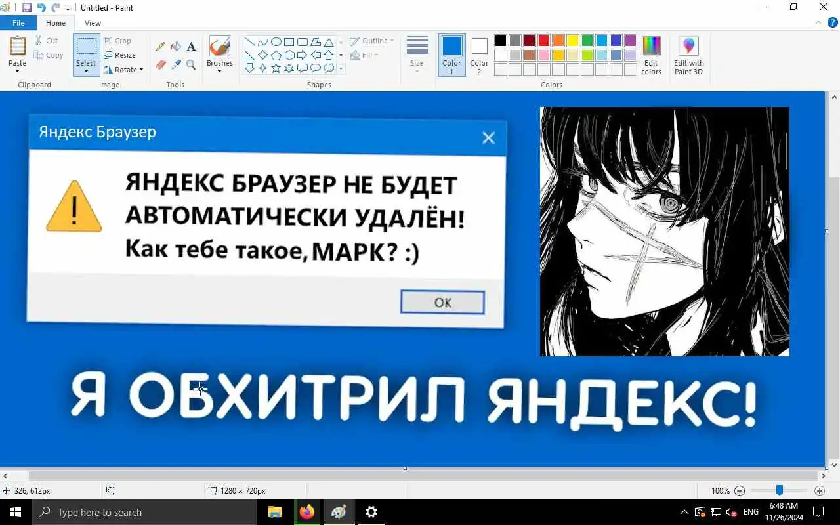
Task: Click the Paste clipboard icon
Action: [x=18, y=46]
